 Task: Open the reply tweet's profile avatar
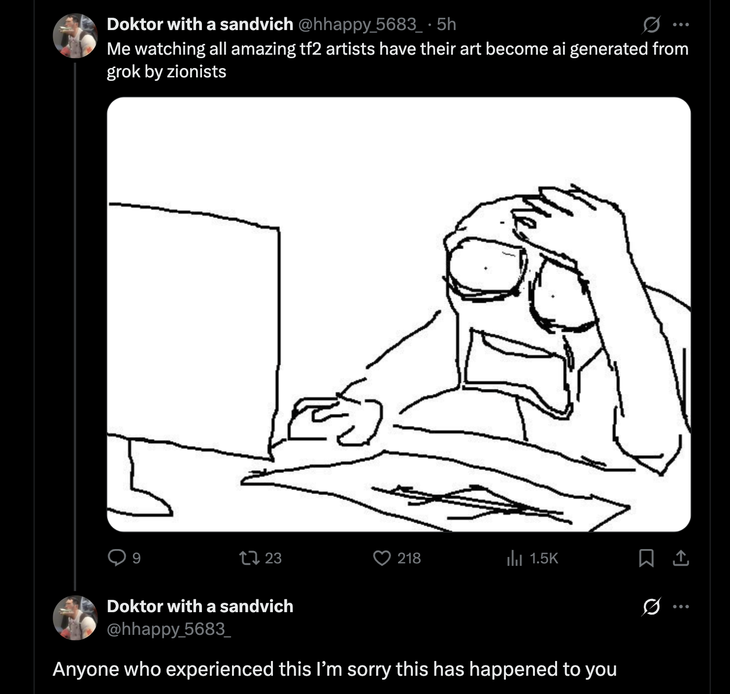click(x=75, y=618)
